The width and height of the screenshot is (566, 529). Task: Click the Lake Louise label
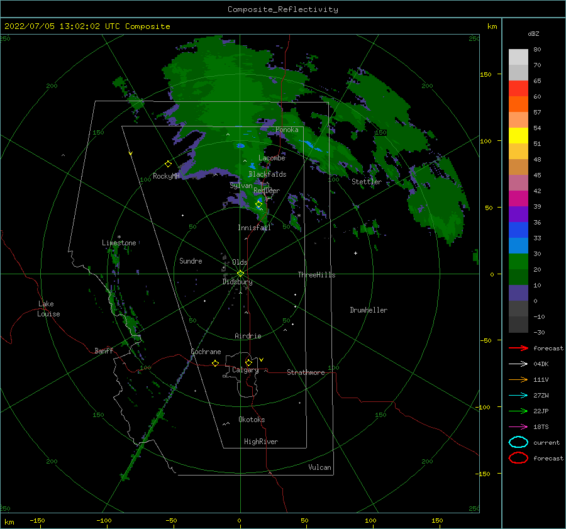click(x=48, y=309)
